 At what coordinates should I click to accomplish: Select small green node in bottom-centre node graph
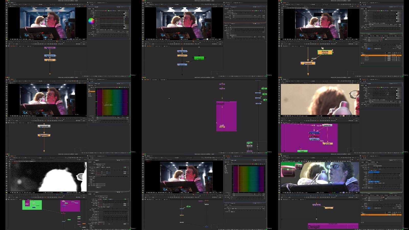point(188,206)
